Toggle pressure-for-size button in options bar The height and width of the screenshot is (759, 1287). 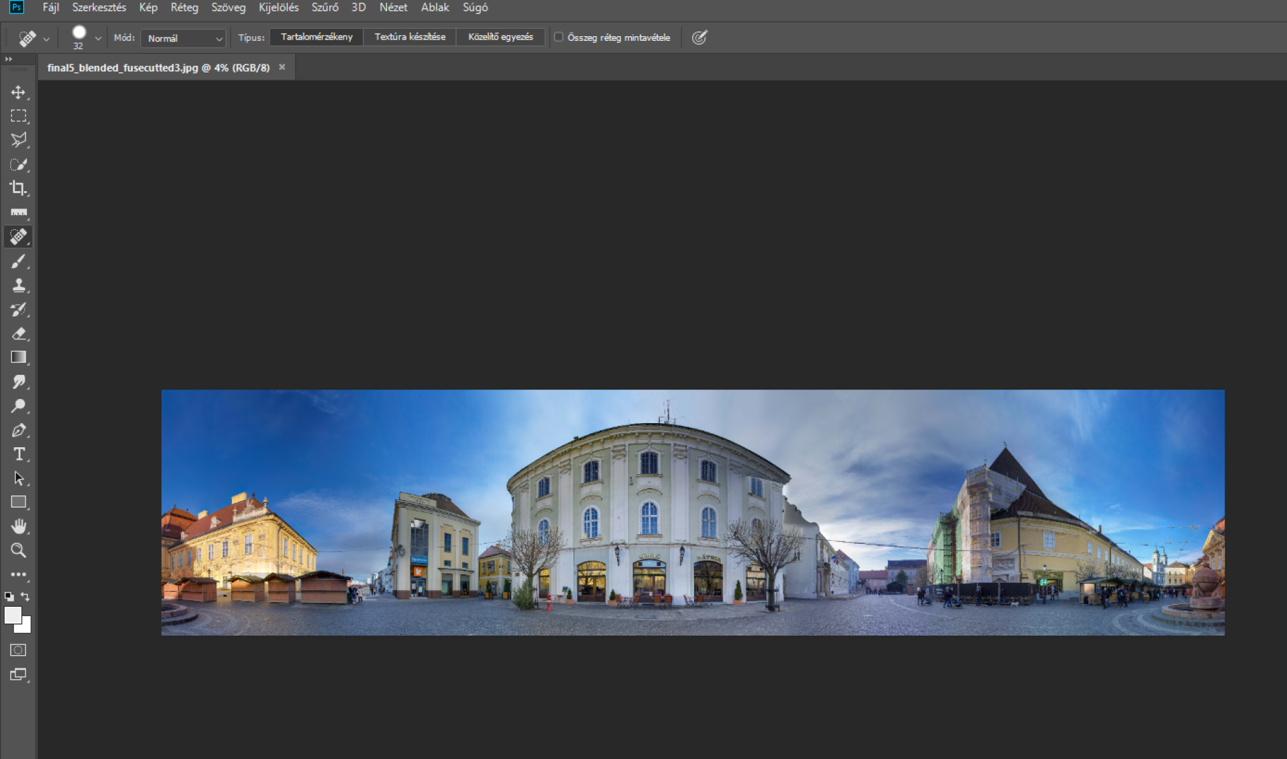pyautogui.click(x=700, y=38)
